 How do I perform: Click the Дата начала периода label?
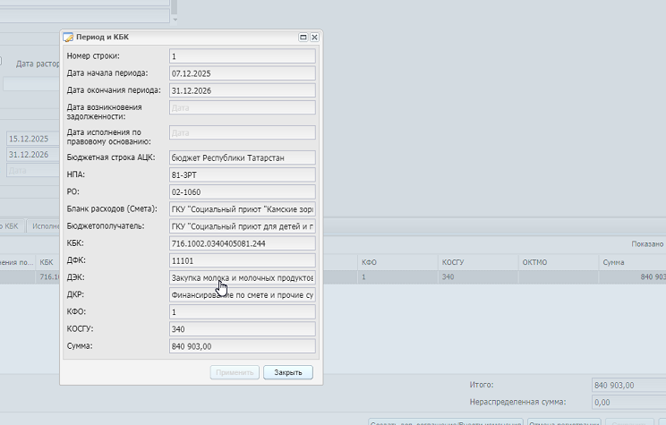click(107, 73)
